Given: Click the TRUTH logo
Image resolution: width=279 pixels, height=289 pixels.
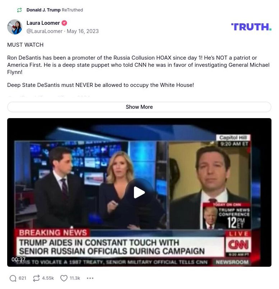Looking at the screenshot, I should (x=251, y=27).
